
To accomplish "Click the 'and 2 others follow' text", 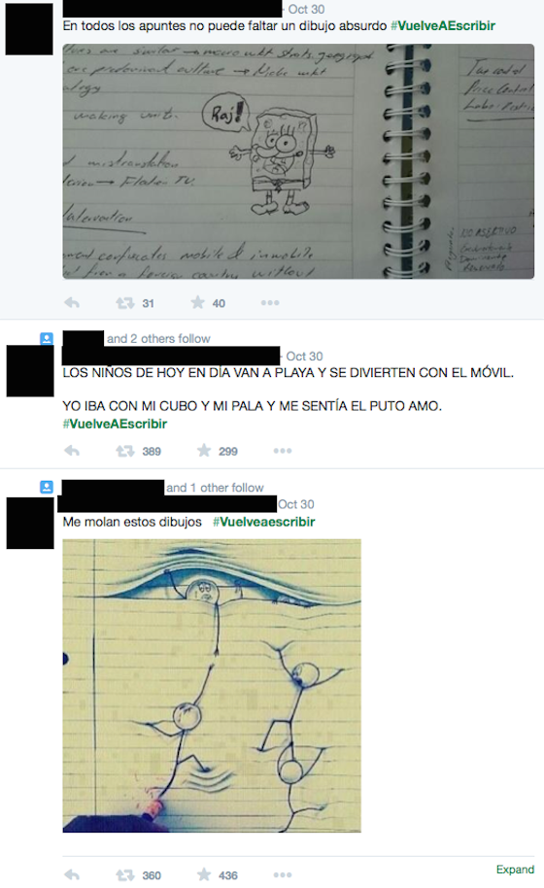I will pyautogui.click(x=158, y=339).
